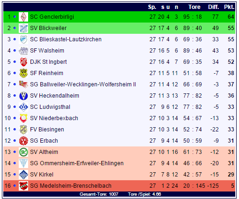
Task: Select the SV Niederbexbach team name
Action: pyautogui.click(x=54, y=118)
